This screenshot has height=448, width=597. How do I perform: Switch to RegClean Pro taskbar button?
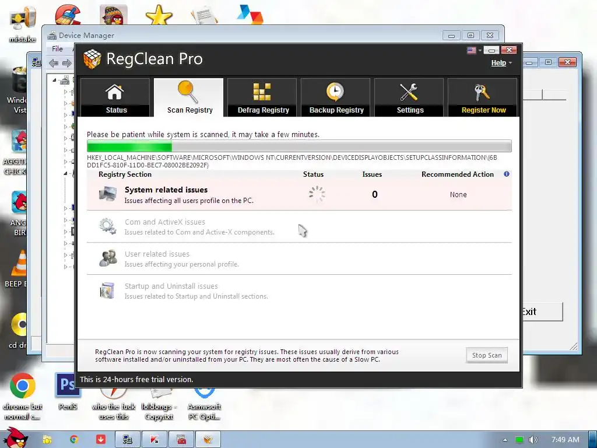click(x=208, y=440)
